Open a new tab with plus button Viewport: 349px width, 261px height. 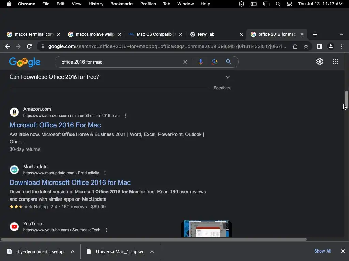315,34
